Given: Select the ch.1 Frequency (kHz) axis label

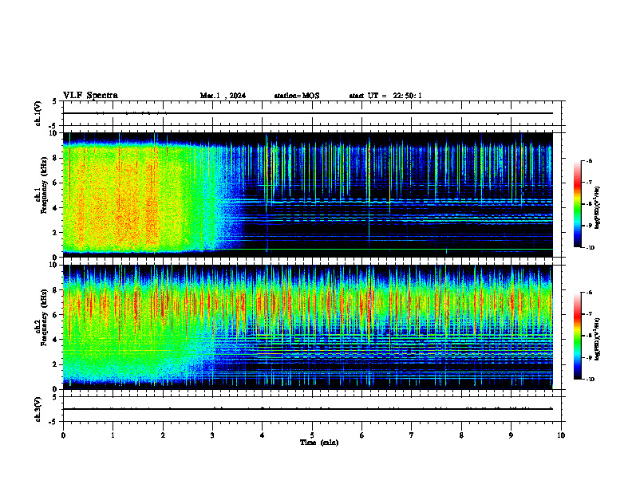Looking at the screenshot, I should click(x=41, y=195).
